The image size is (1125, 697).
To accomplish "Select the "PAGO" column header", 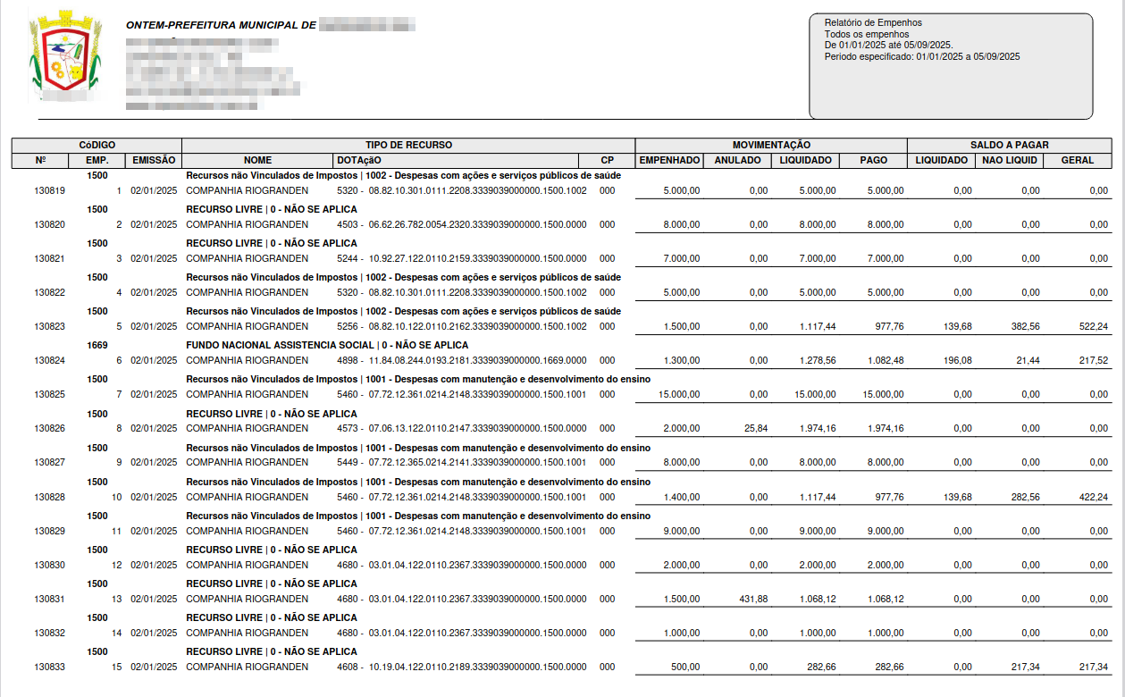I will click(x=873, y=161).
